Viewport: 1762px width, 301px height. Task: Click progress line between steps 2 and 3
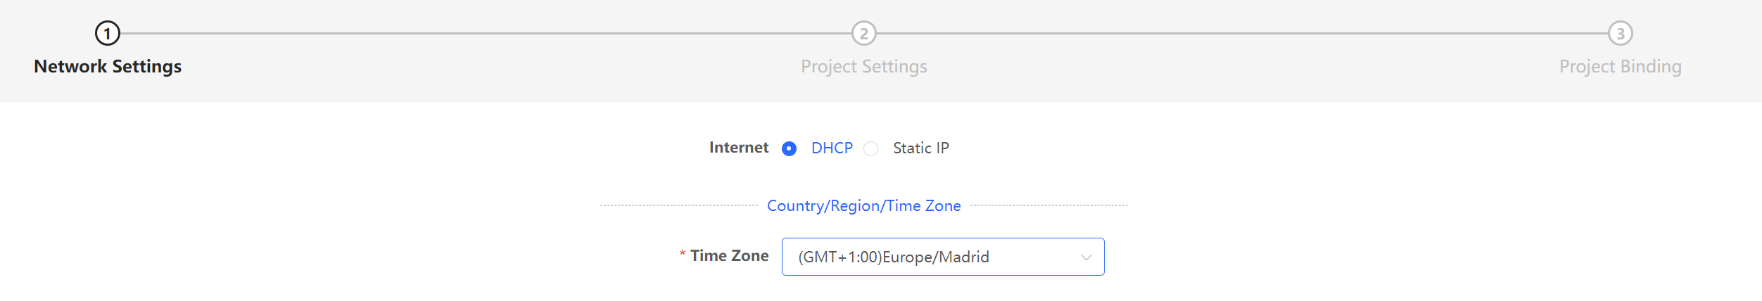tap(1242, 33)
